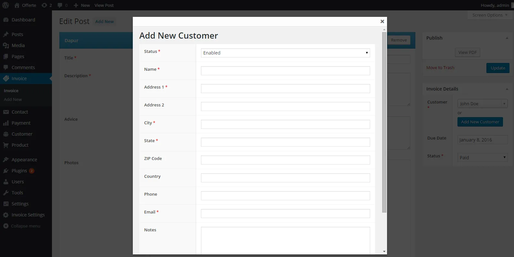The width and height of the screenshot is (514, 257).
Task: Collapse the sidebar menu
Action: [21, 226]
